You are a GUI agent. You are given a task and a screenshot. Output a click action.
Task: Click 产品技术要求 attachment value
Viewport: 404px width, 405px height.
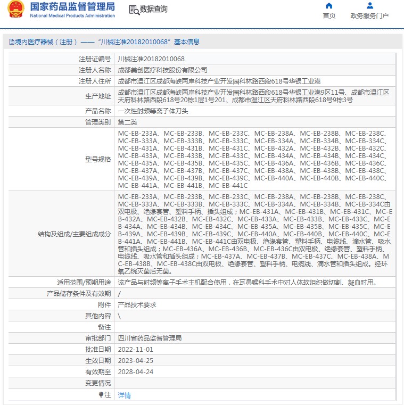137,305
